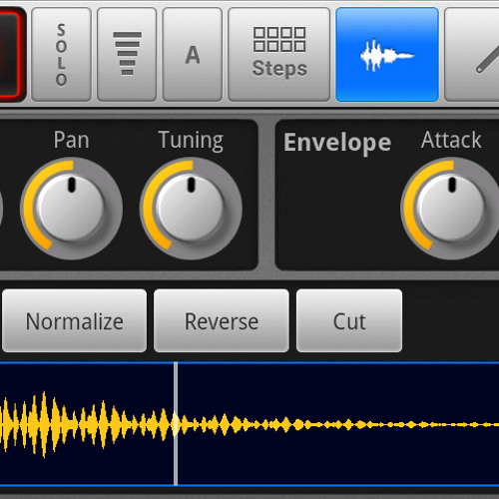The width and height of the screenshot is (499, 499).
Task: Adjust the Pan knob
Action: pyautogui.click(x=71, y=209)
